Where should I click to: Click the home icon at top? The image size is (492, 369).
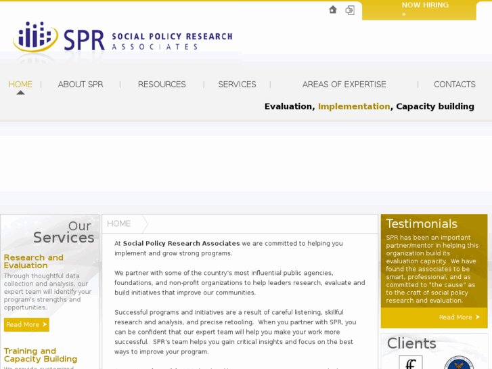(332, 9)
